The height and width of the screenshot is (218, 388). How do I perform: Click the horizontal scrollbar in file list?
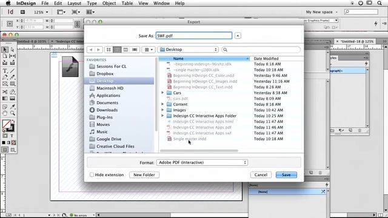coord(199,151)
